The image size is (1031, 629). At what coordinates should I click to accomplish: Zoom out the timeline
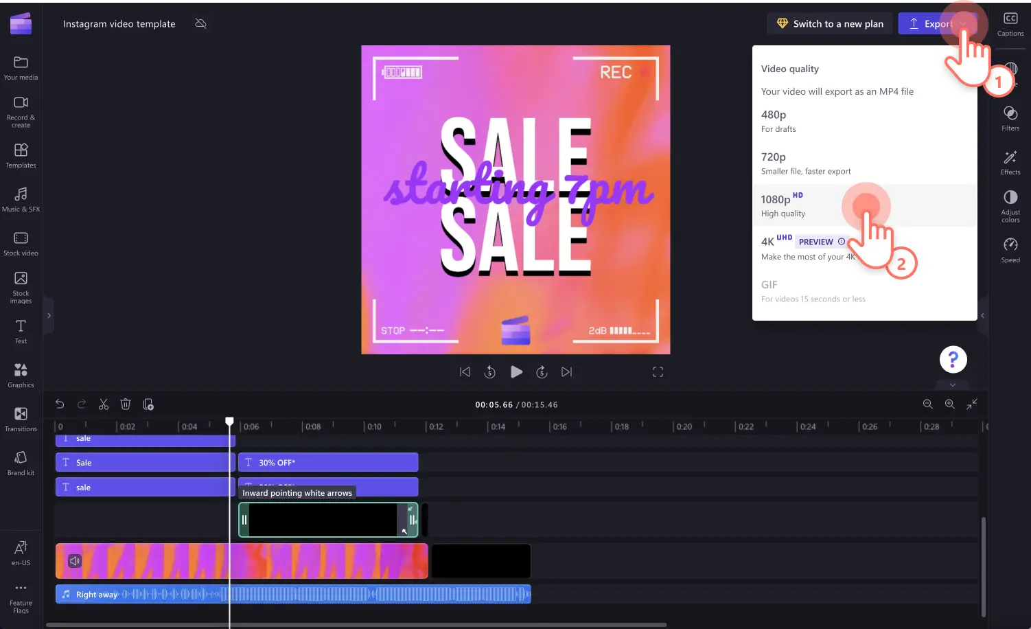pyautogui.click(x=928, y=404)
